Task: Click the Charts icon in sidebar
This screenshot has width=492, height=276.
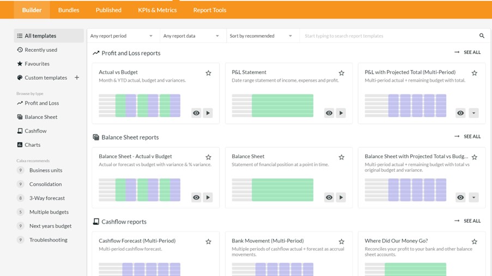Action: point(20,145)
